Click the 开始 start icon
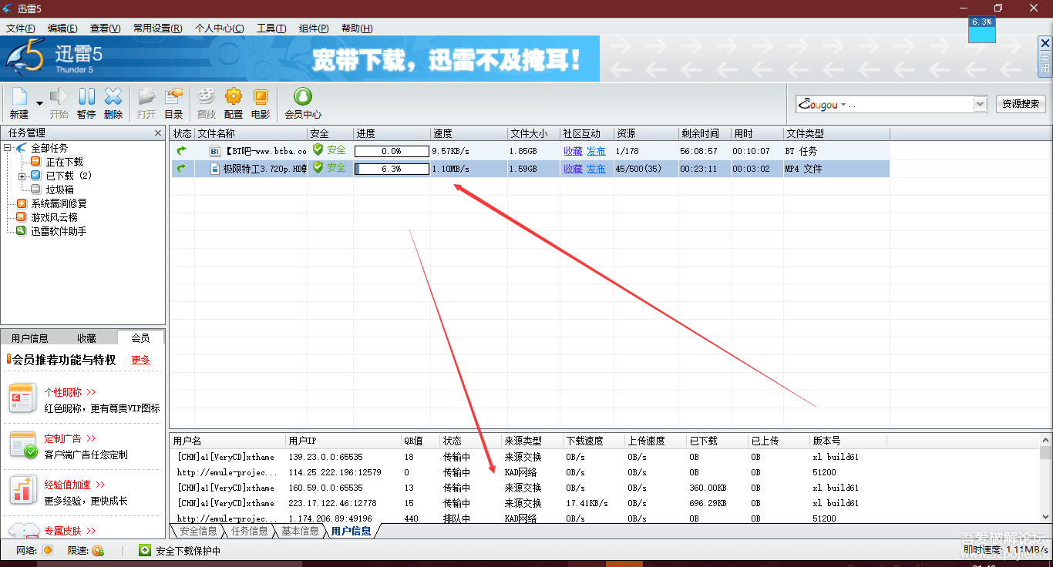Screen dimensions: 1053x567 click(x=59, y=97)
